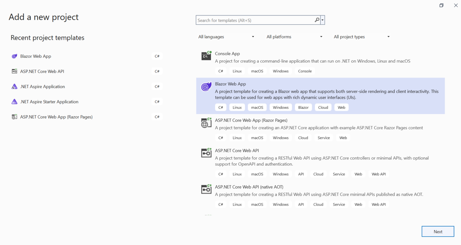Click the Windows tag under Console App
Screen dimensions: 461x245
pyautogui.click(x=280, y=71)
